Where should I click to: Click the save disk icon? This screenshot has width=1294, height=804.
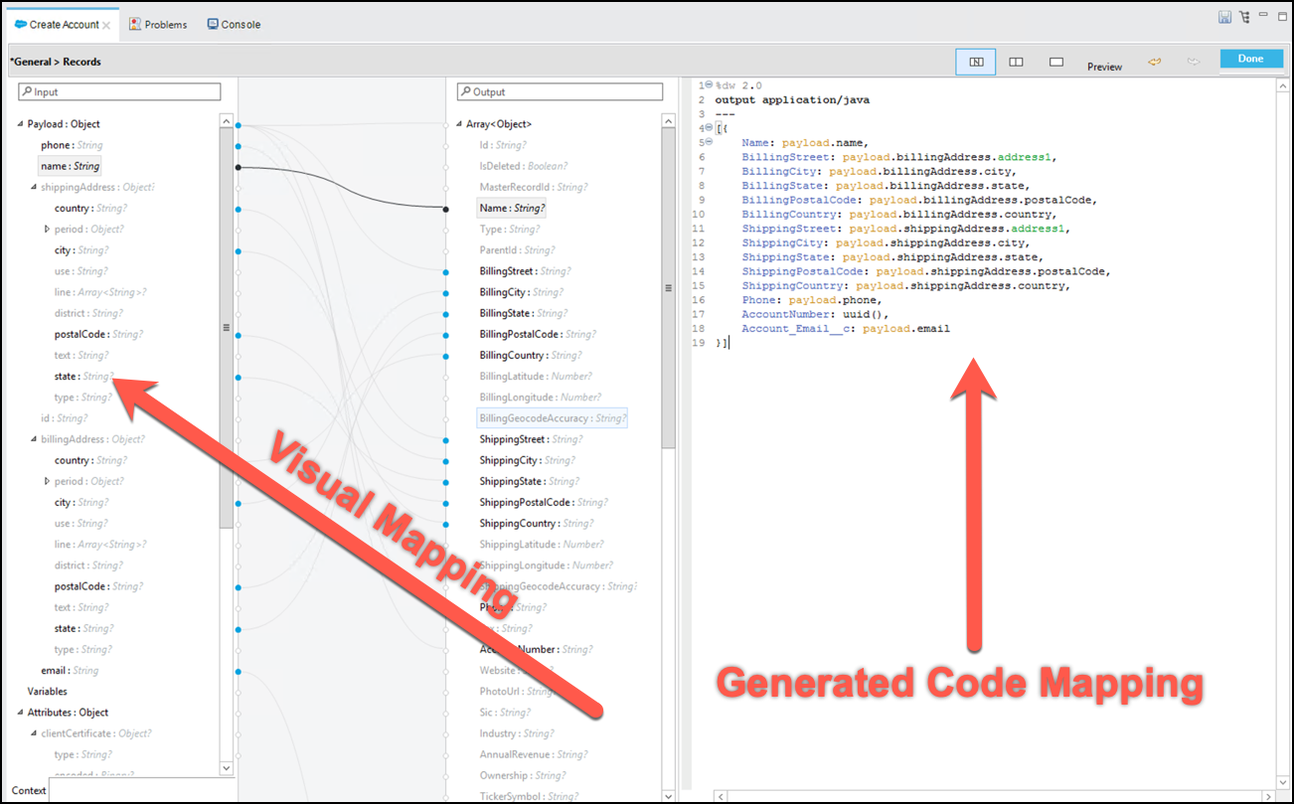(x=1225, y=17)
